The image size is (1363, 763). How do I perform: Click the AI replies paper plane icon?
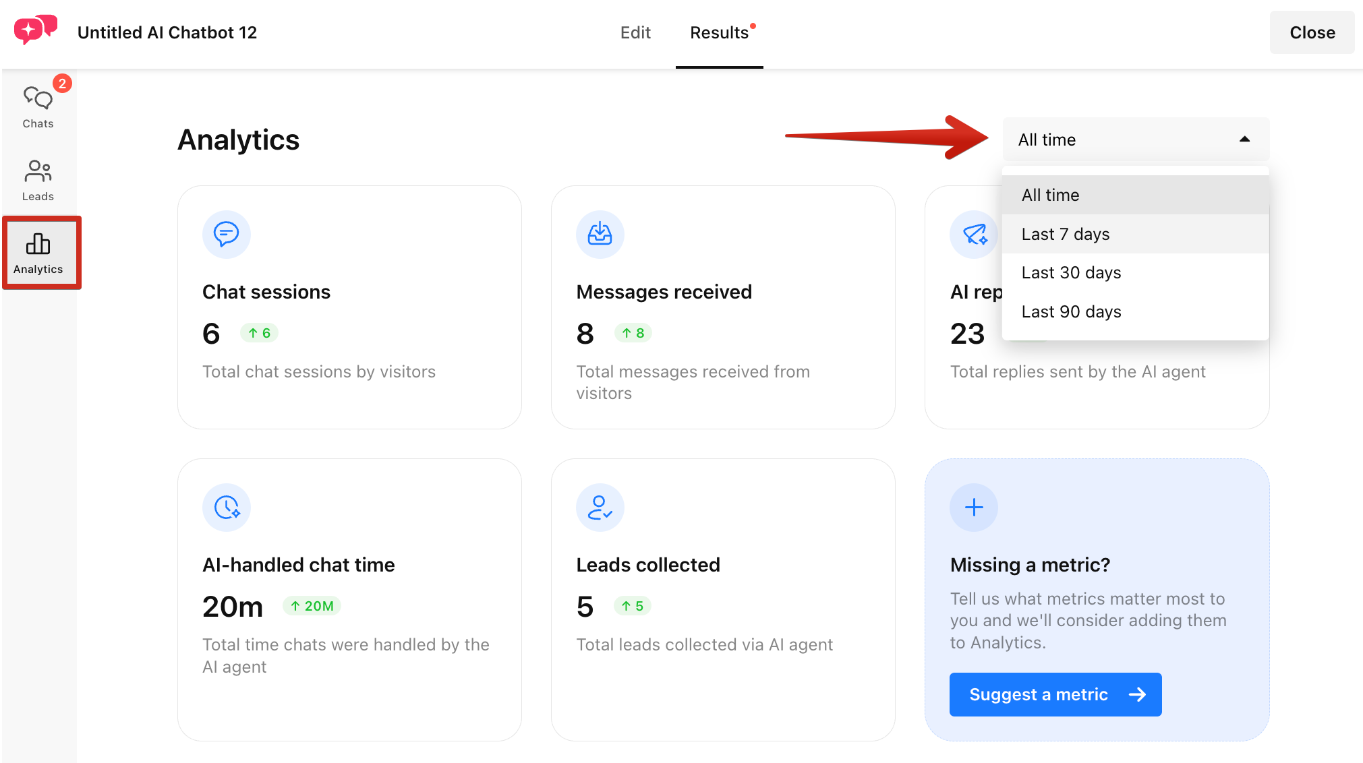(x=974, y=235)
